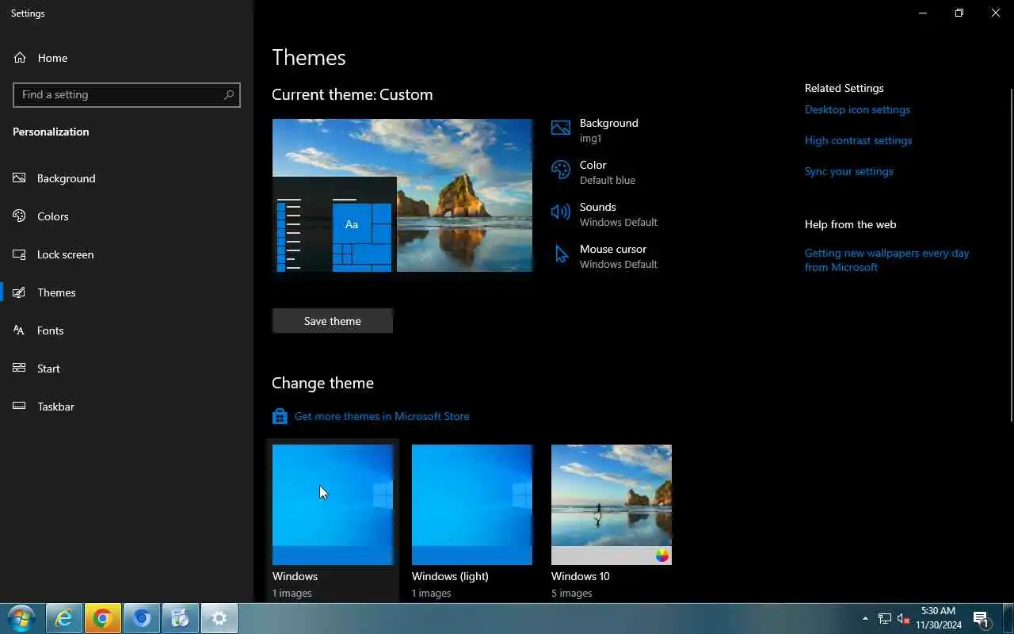Click the network icon in system tray
This screenshot has height=634, width=1014.
pyautogui.click(x=884, y=618)
